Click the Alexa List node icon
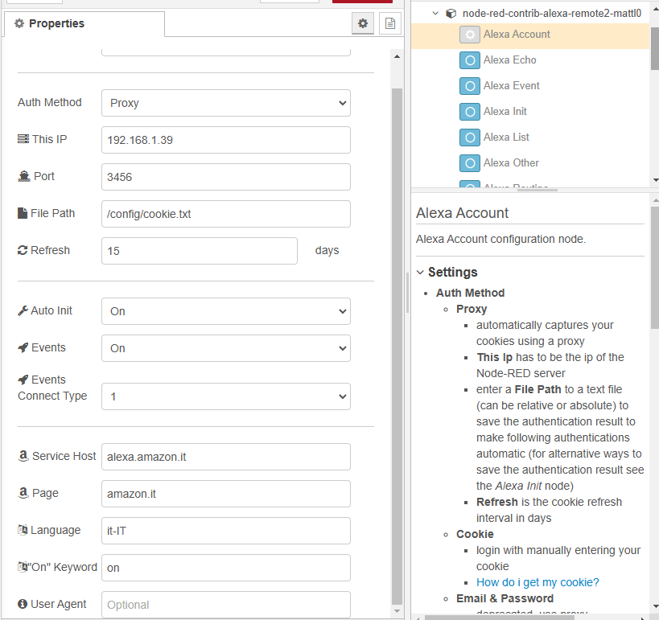The height and width of the screenshot is (620, 659). tap(470, 138)
